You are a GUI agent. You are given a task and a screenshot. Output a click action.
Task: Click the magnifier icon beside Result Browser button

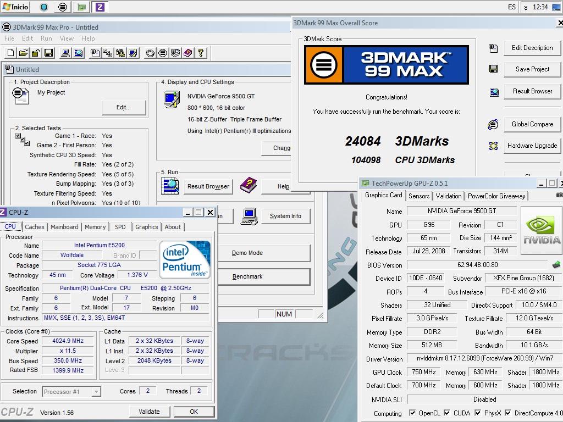(170, 186)
